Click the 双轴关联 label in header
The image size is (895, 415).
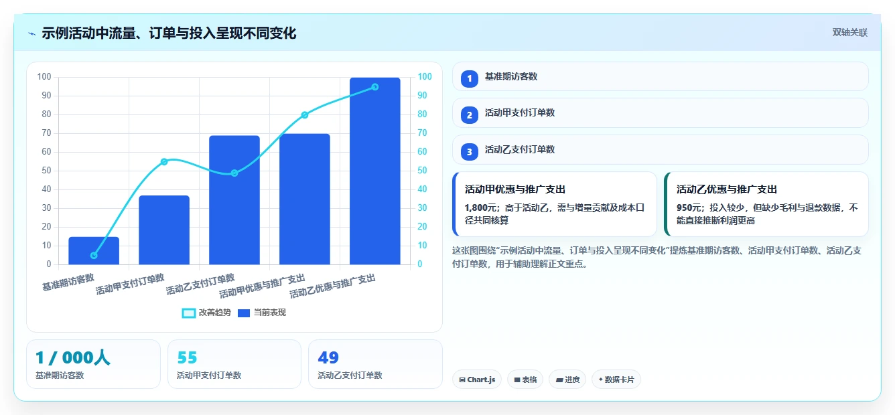(x=850, y=33)
